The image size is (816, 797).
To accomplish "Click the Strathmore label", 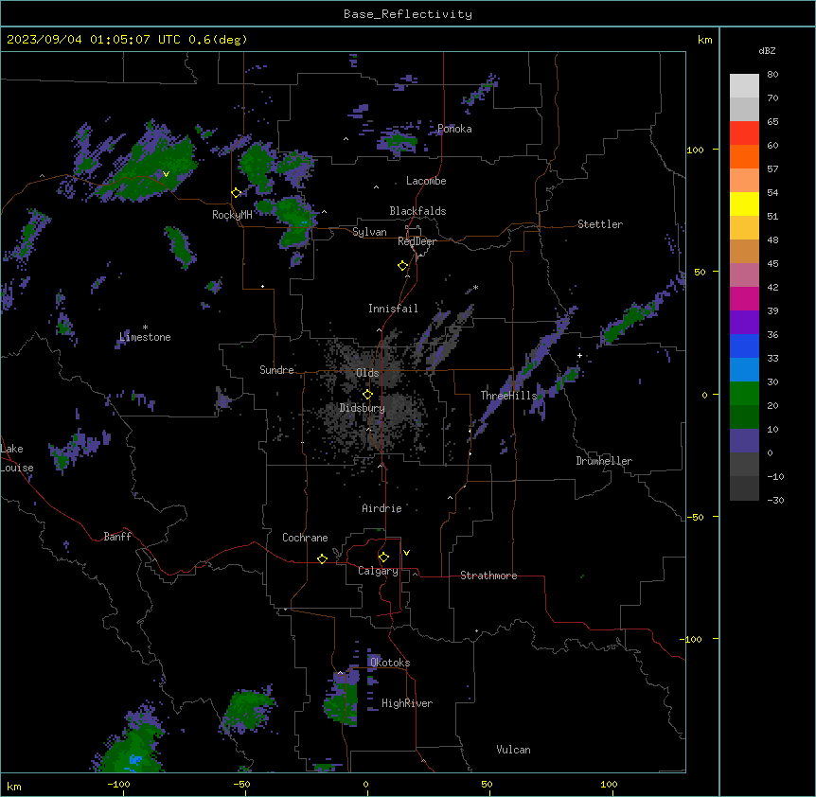I will [488, 576].
